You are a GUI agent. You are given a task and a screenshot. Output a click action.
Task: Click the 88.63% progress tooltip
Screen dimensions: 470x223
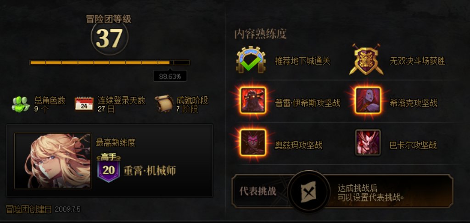click(170, 76)
